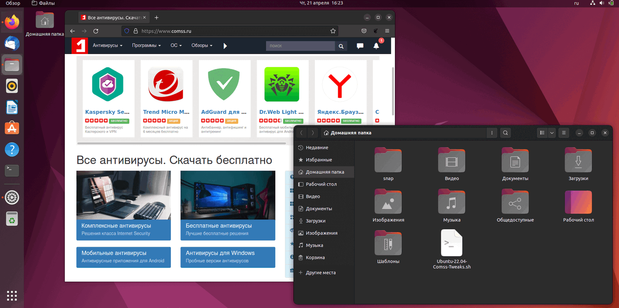Viewport: 619px width, 308px height.
Task: Select Избранные in the Files sidebar
Action: [324, 160]
